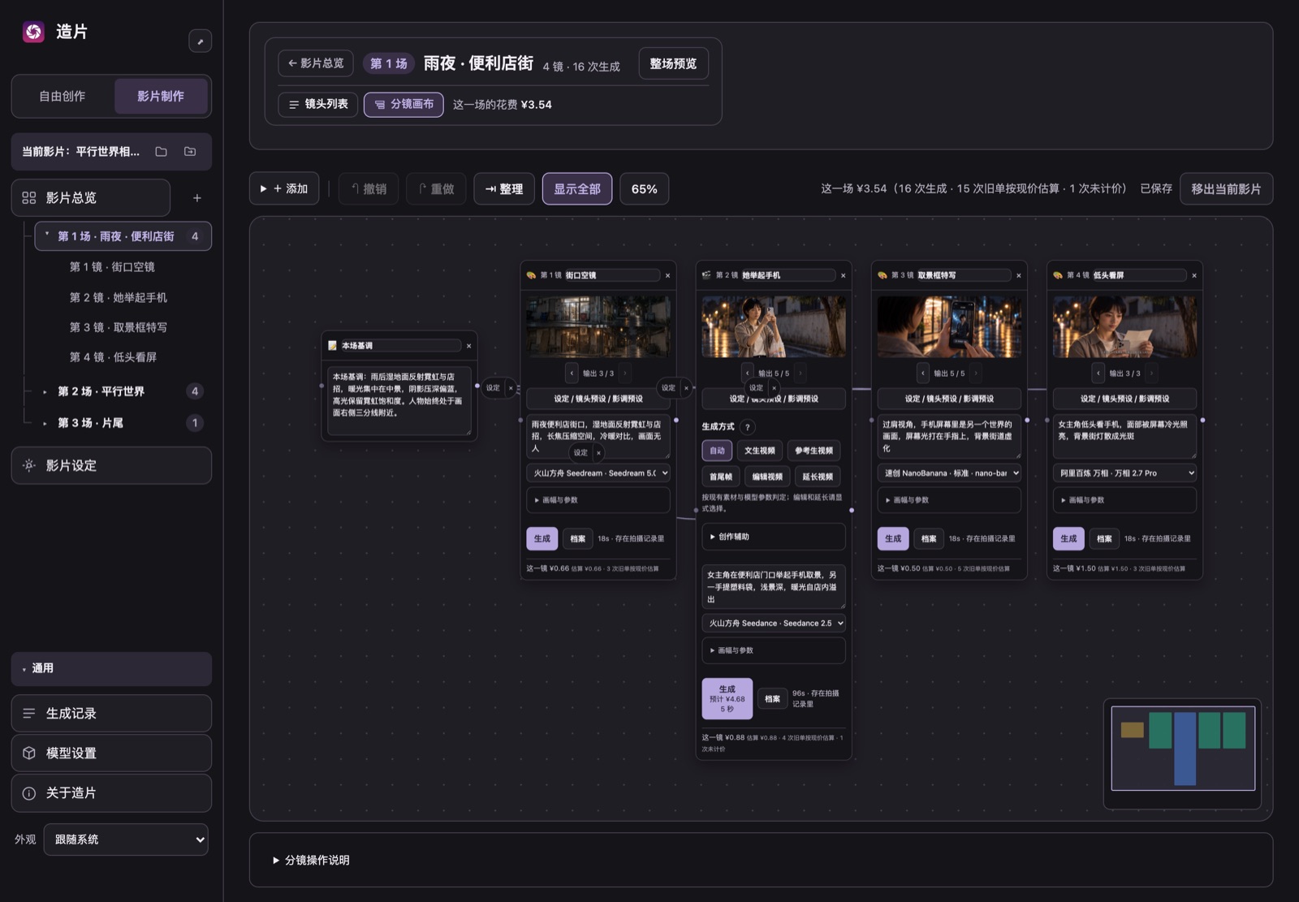
Task: Click the note icon on 本场基调 card
Action: click(332, 346)
